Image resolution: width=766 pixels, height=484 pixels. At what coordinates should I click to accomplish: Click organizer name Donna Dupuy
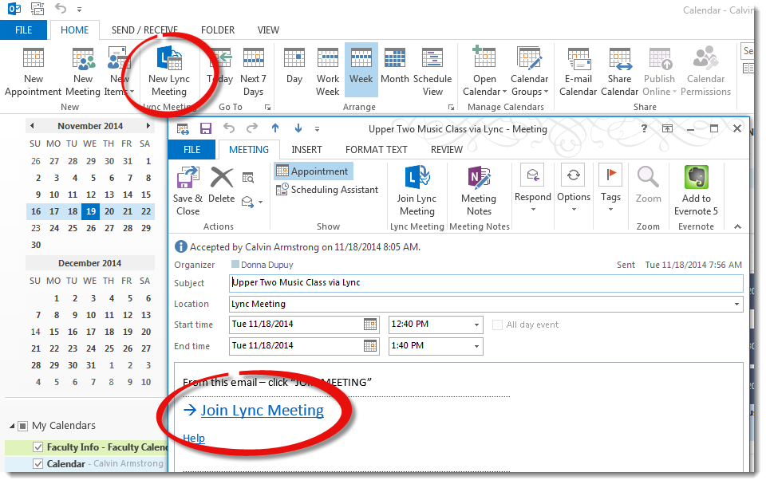[x=267, y=265]
